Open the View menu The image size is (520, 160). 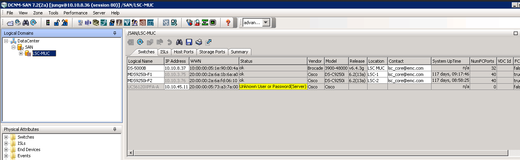23,13
